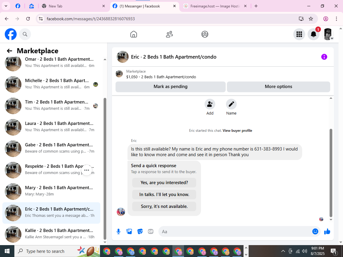This screenshot has height=257, width=343.
Task: Open Chrome three-dot menu
Action: (x=336, y=19)
